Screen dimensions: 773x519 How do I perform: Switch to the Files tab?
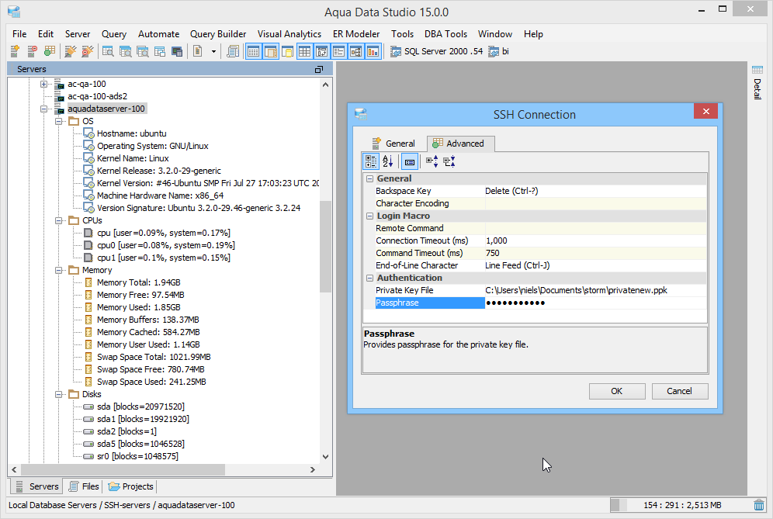coord(84,486)
